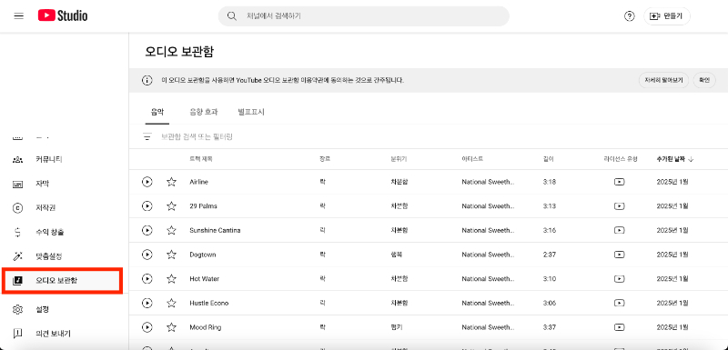
Task: Star the Mood Ring track
Action: (x=171, y=327)
